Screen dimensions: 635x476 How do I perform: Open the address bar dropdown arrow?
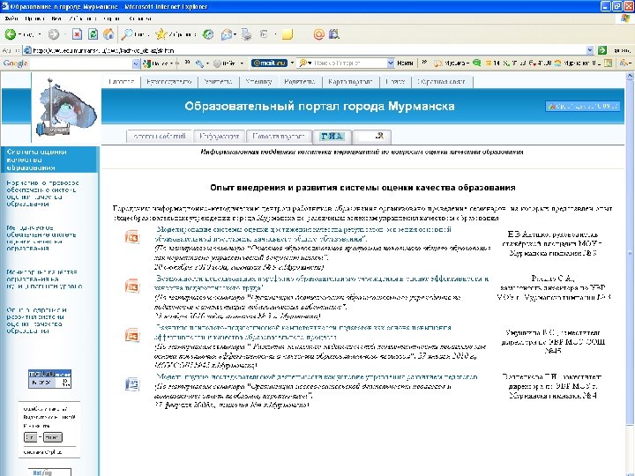[x=590, y=50]
